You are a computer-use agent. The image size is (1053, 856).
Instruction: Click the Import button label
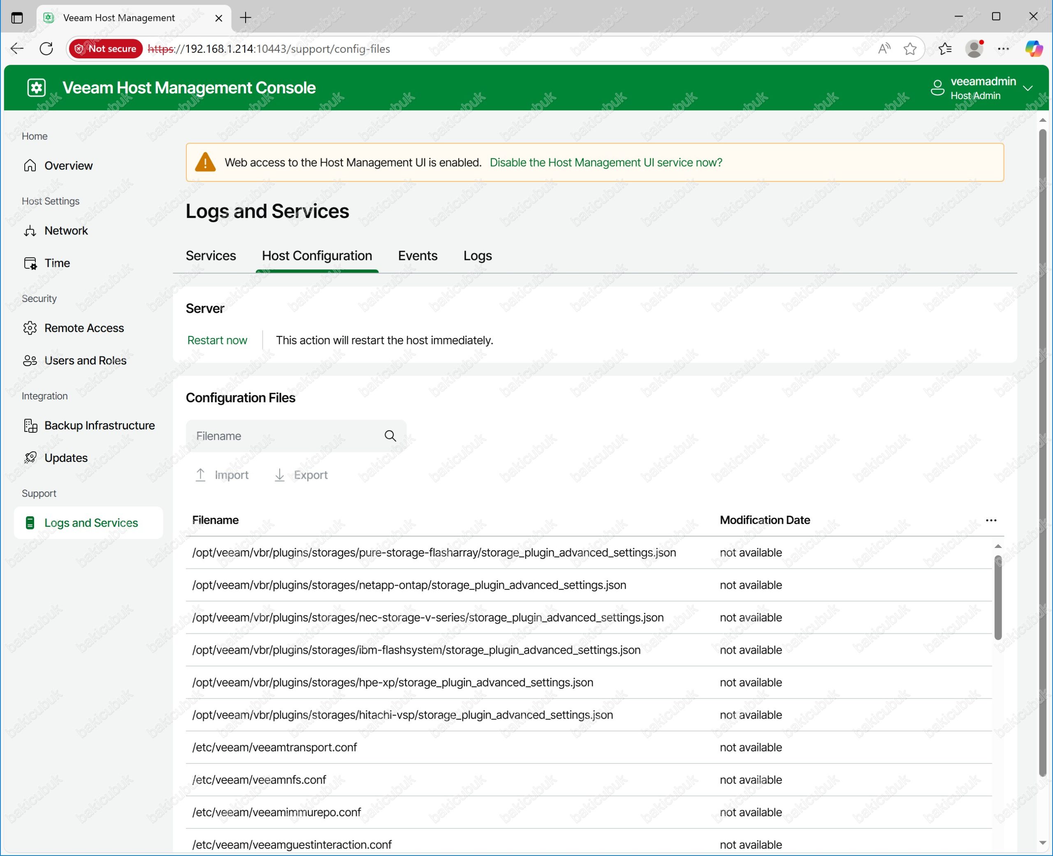[231, 475]
